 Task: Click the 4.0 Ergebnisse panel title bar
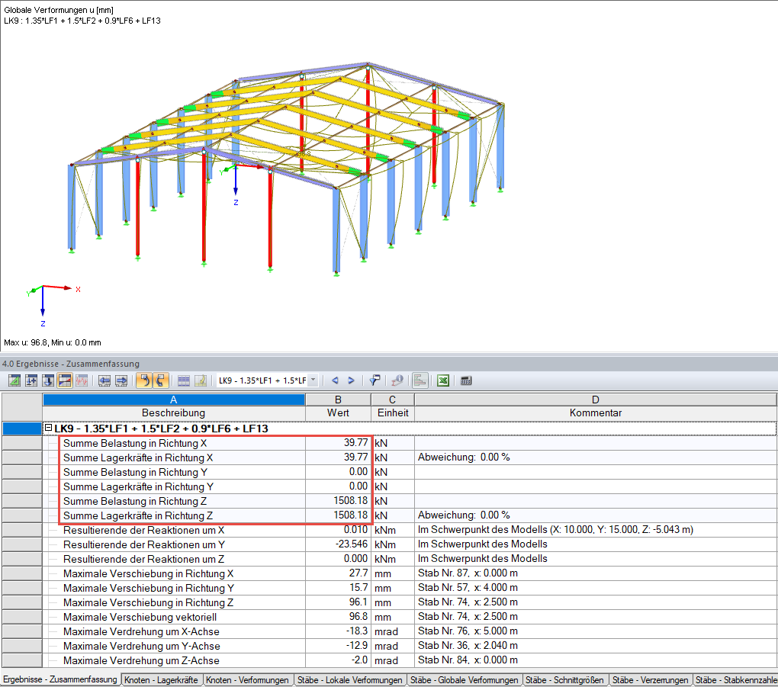(389, 364)
